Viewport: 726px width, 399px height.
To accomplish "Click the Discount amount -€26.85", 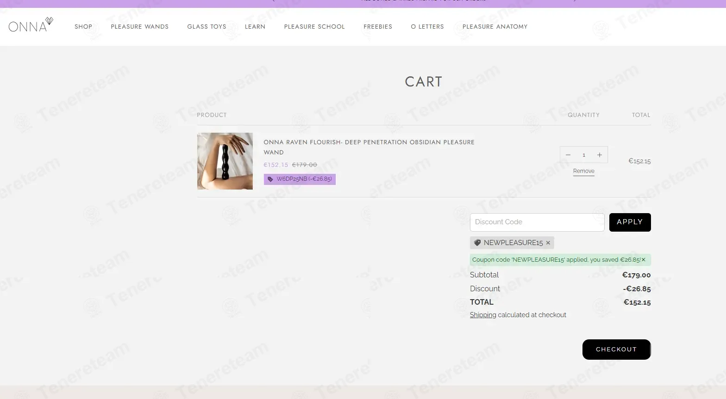I will (637, 289).
